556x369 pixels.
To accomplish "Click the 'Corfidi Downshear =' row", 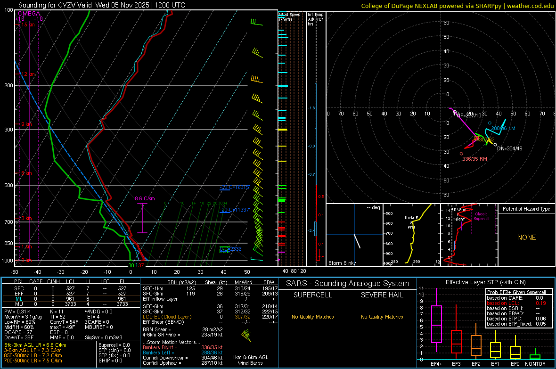I will tap(183, 358).
